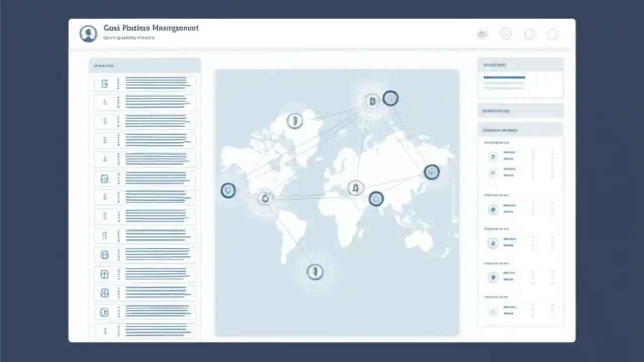
Task: Click the document icon in the sixth sidebar item
Action: (x=104, y=178)
